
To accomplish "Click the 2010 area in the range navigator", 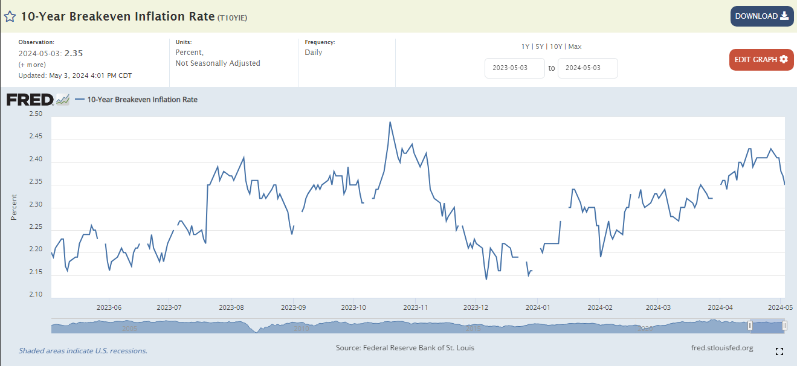I will pyautogui.click(x=302, y=328).
